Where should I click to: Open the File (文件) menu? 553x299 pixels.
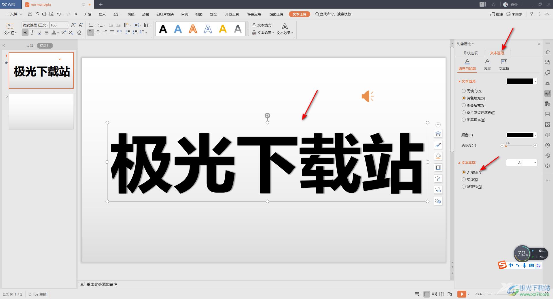click(x=14, y=14)
